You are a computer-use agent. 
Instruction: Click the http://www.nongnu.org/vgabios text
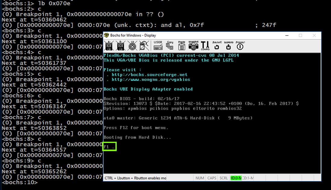(x=151, y=79)
